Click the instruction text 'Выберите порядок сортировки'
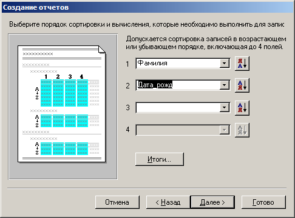This screenshot has height=218, width=295. [x=57, y=24]
